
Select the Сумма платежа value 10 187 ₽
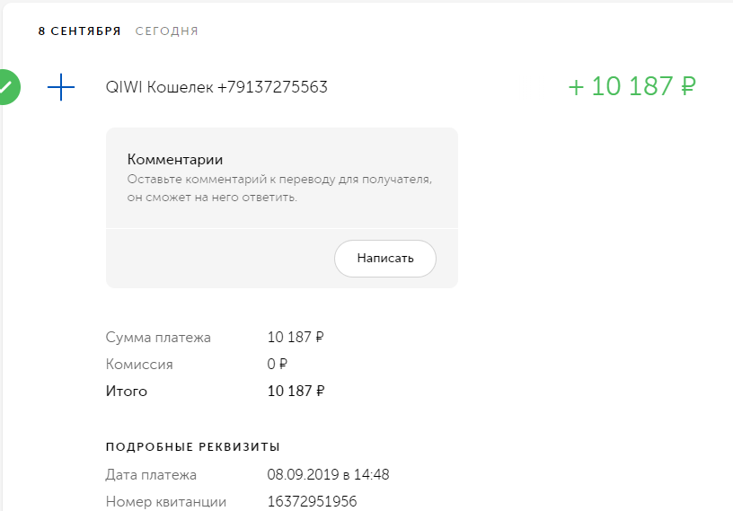click(296, 338)
